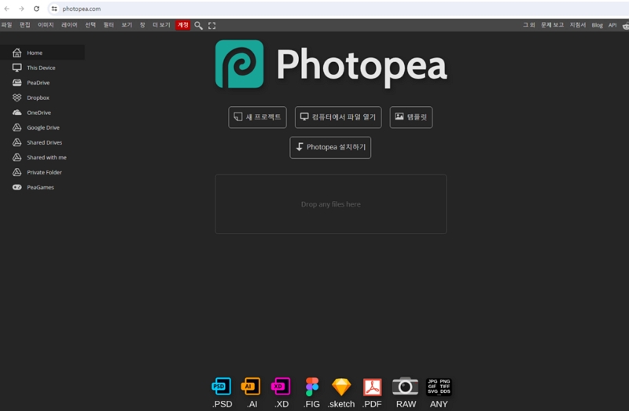
Task: Open the 문제 보고 link
Action: (x=553, y=25)
